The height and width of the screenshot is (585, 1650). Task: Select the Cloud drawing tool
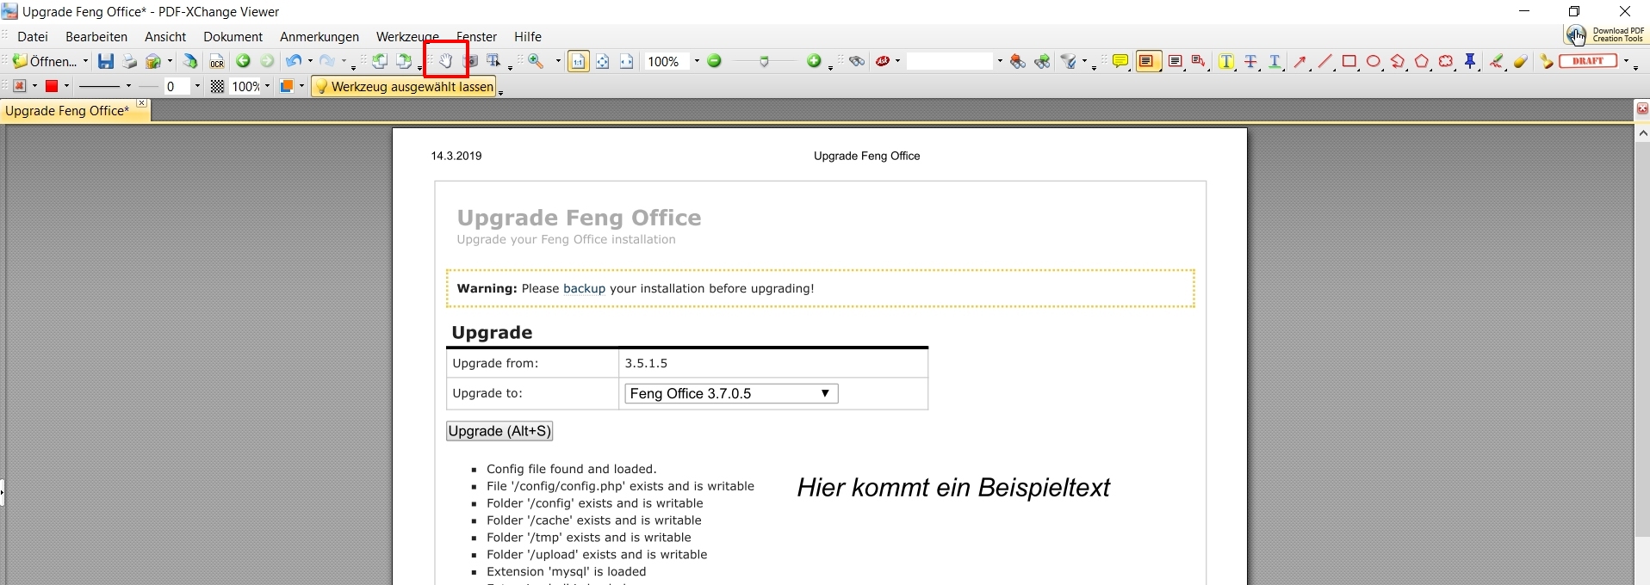[1446, 61]
